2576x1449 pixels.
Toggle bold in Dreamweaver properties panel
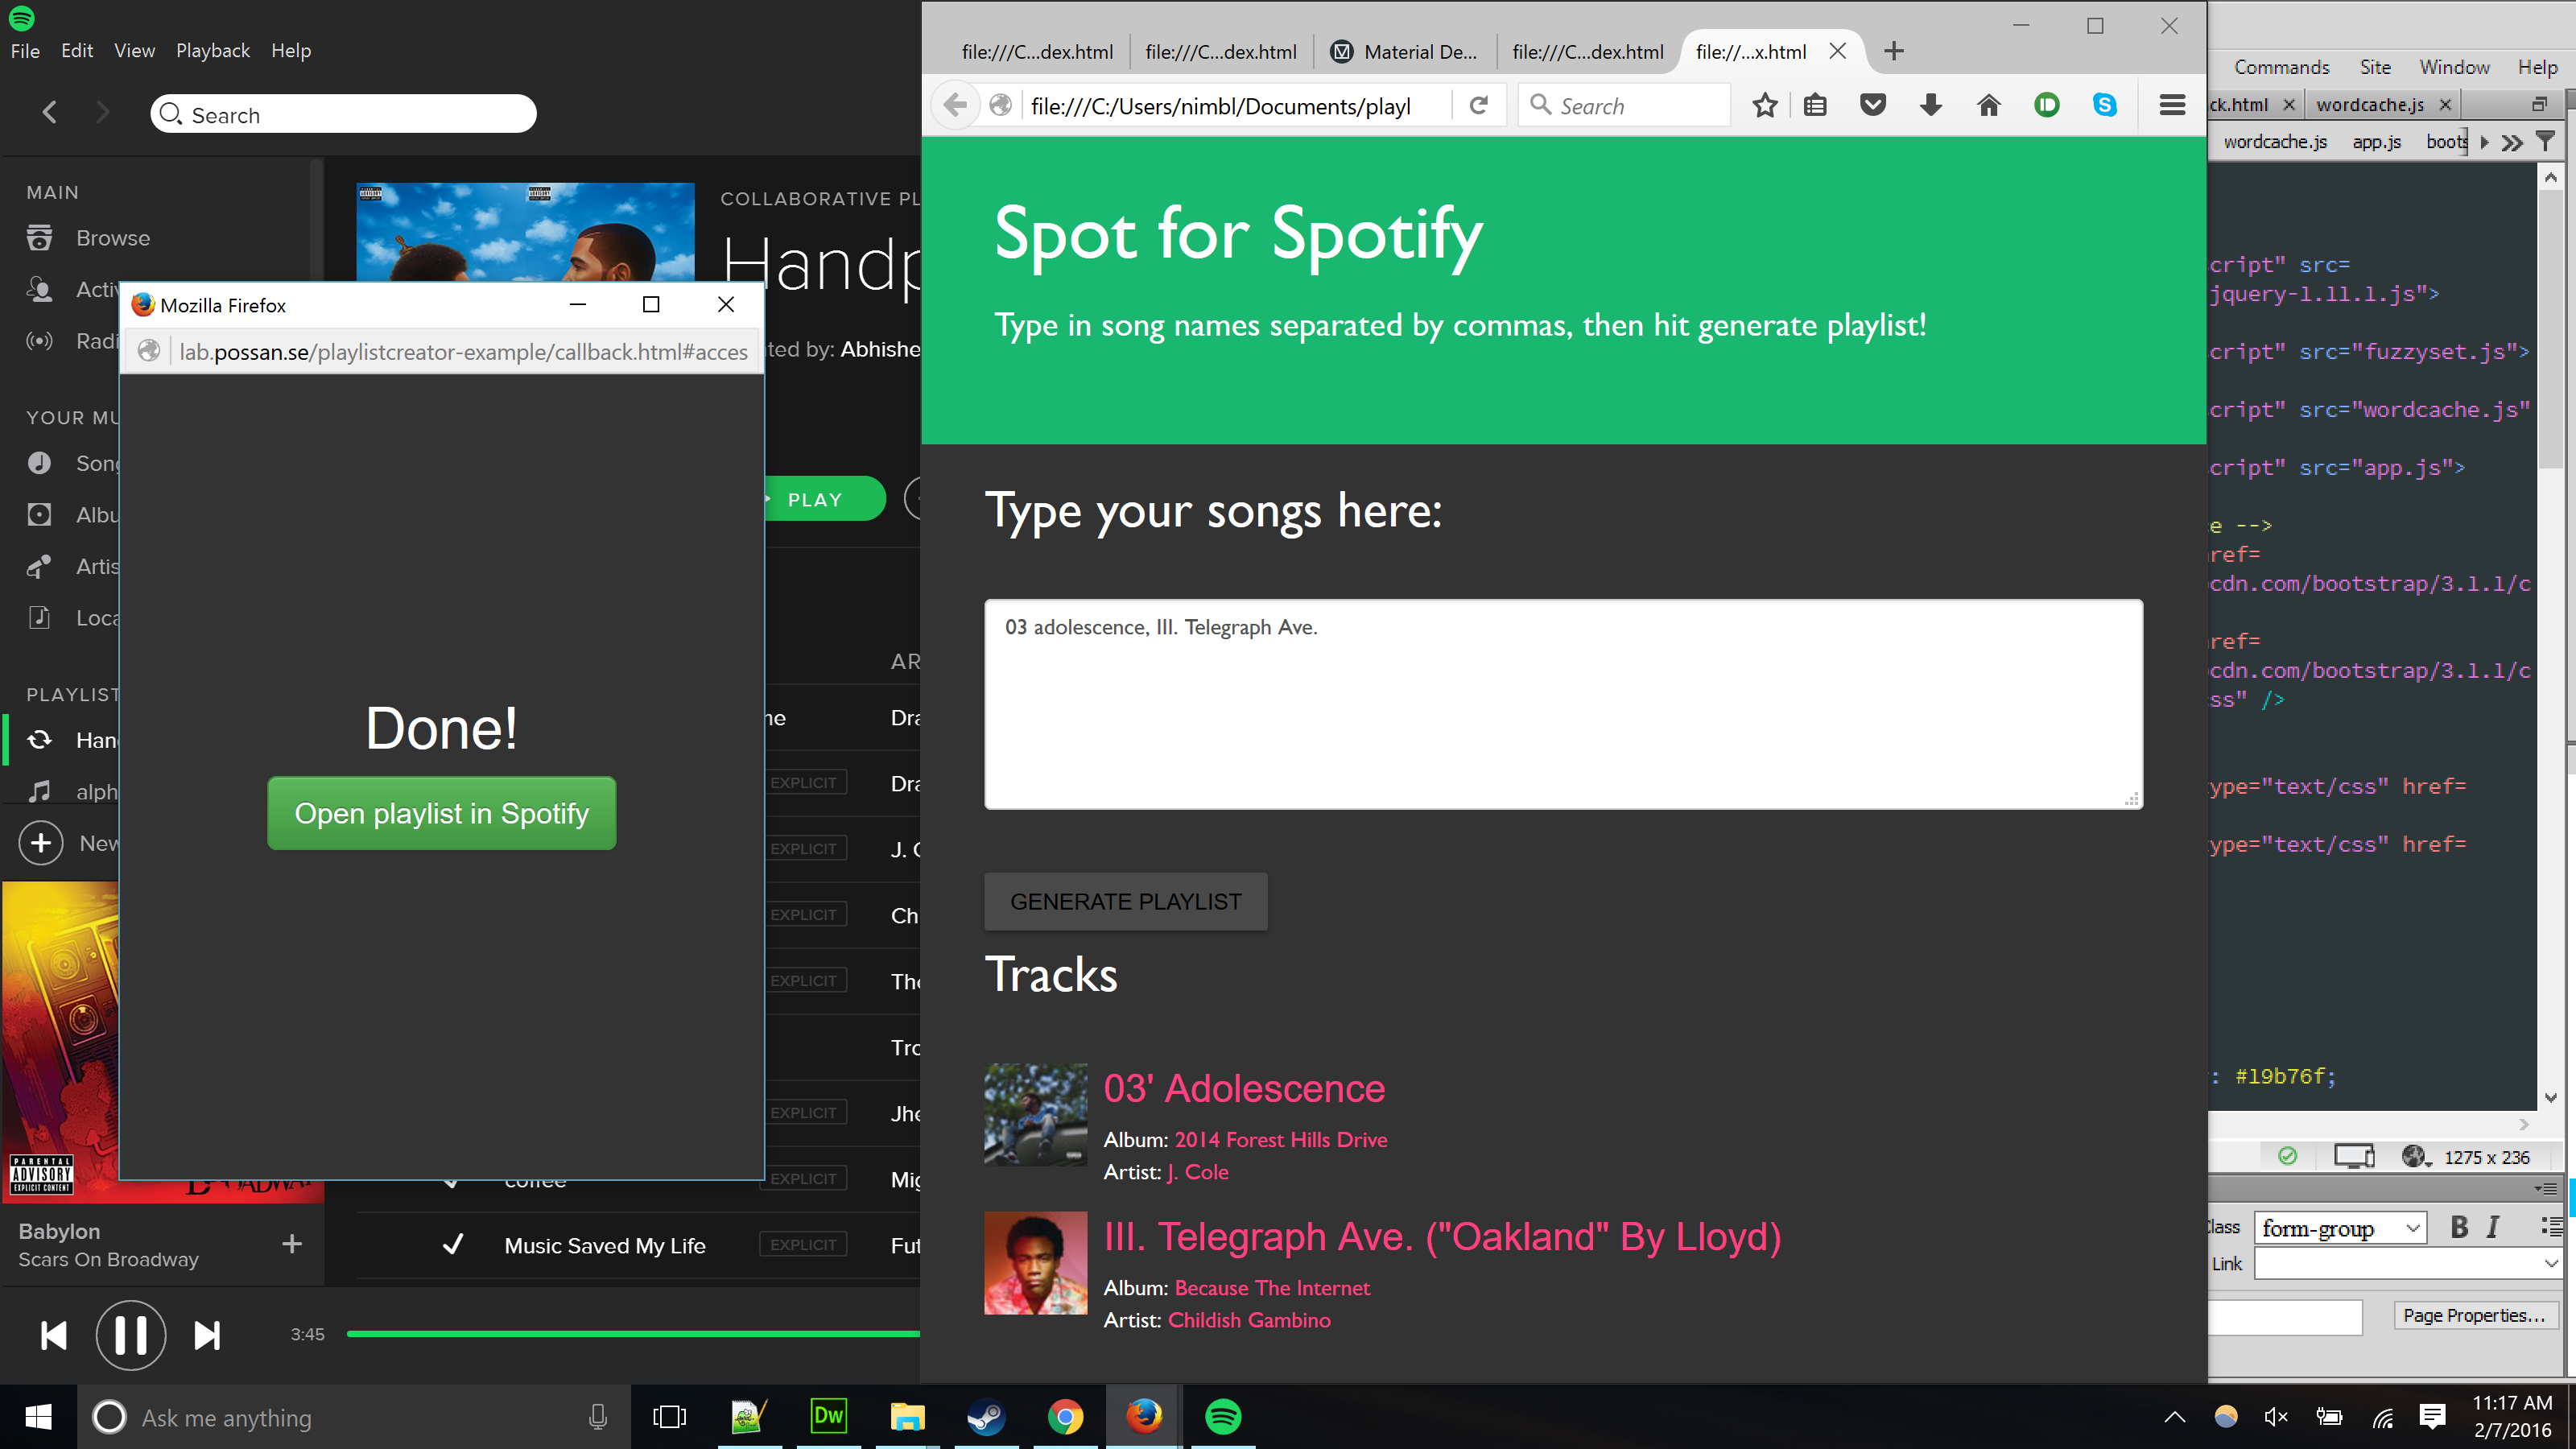point(2459,1227)
